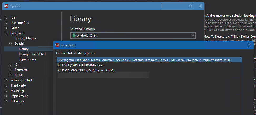Collapse the Language tree node
The width and height of the screenshot is (256, 115).
(6, 33)
